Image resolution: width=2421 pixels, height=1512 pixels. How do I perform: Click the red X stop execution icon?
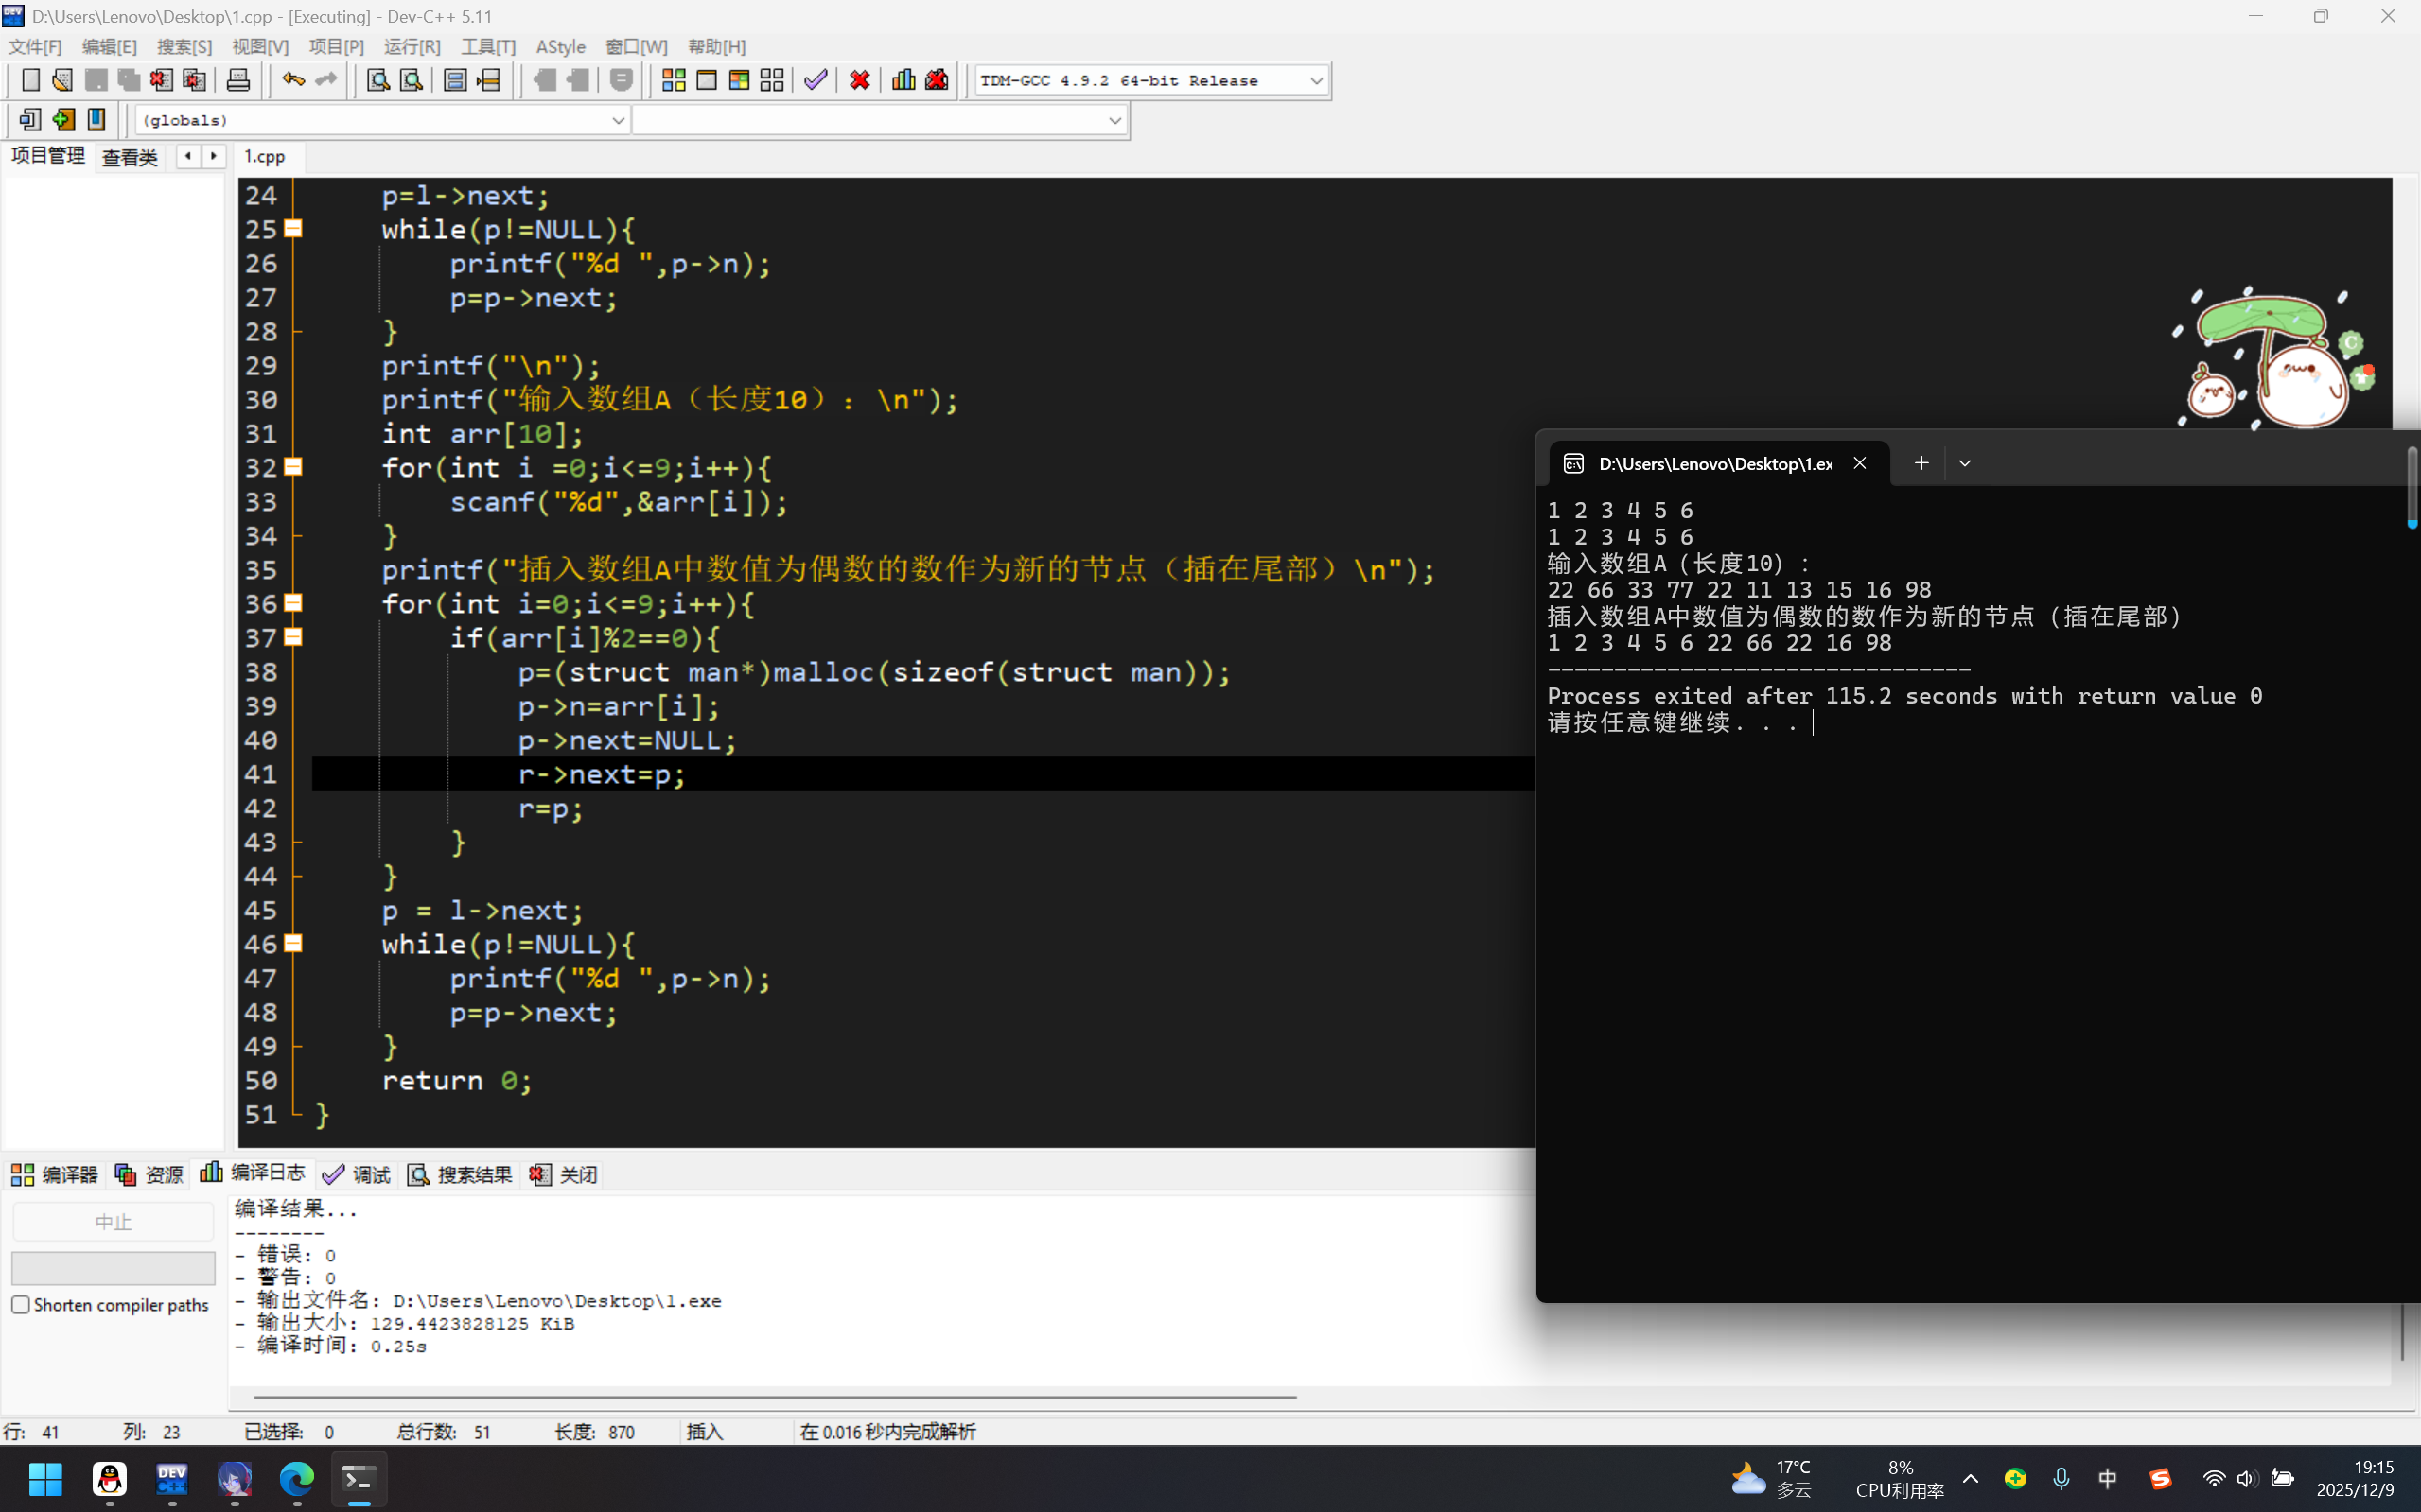859,80
